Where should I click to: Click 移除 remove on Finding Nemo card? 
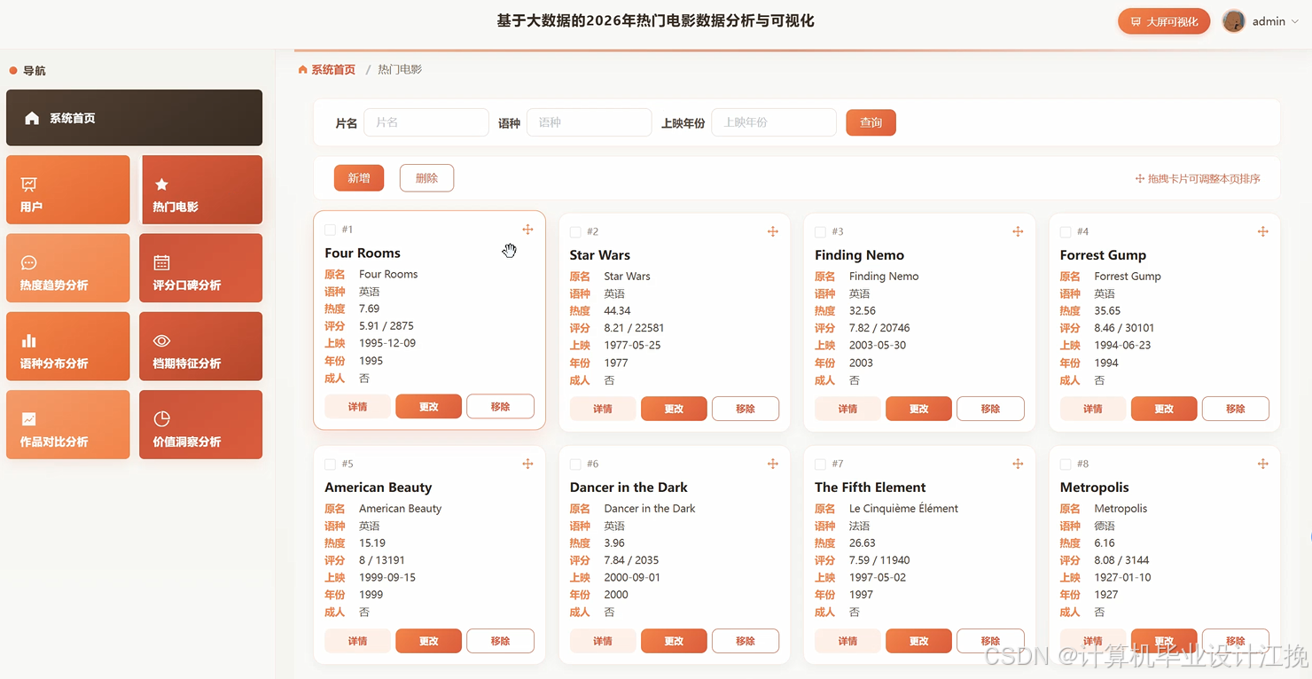991,409
